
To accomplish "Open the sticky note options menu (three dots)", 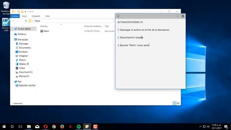I will coord(177,16).
